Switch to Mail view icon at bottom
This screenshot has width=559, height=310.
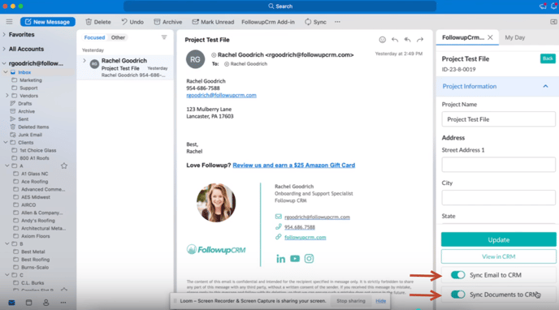coord(11,303)
